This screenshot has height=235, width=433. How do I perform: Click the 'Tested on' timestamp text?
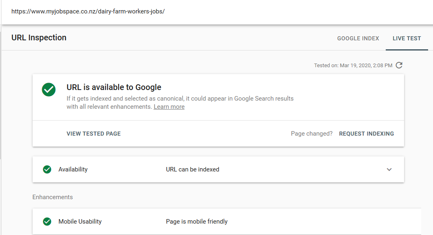click(x=353, y=65)
